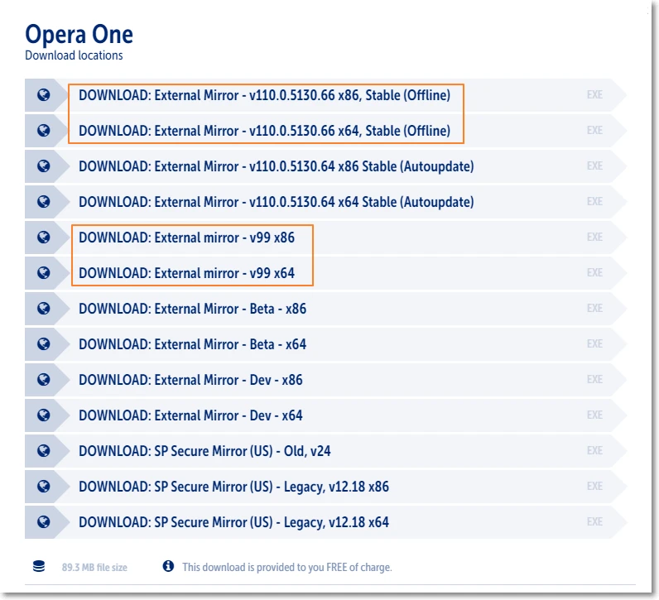Click EXE label on Legacy v12.18 x64 row
659x600 pixels.
point(594,521)
